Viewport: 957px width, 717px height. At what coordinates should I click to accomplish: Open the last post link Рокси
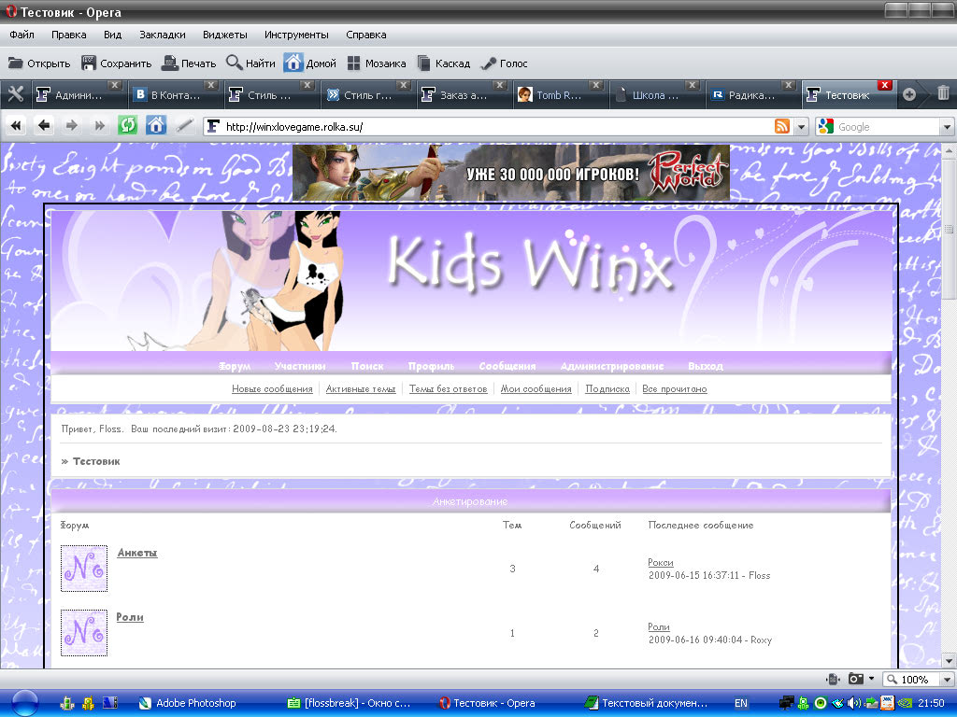(661, 562)
